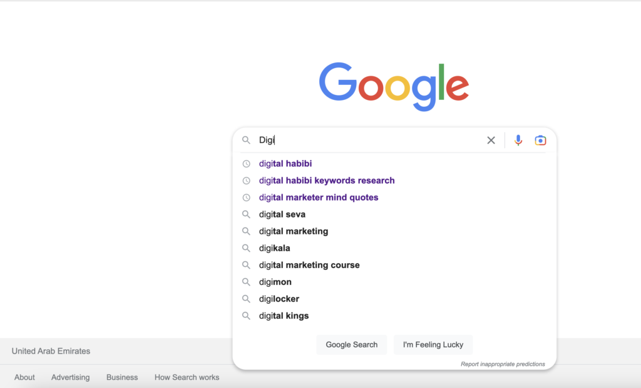Choose the "digital marketing" suggestion
Viewport: 641px width, 388px height.
click(294, 231)
